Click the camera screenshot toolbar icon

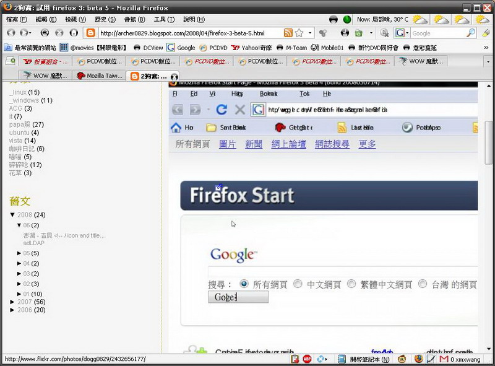pyautogui.click(x=359, y=33)
